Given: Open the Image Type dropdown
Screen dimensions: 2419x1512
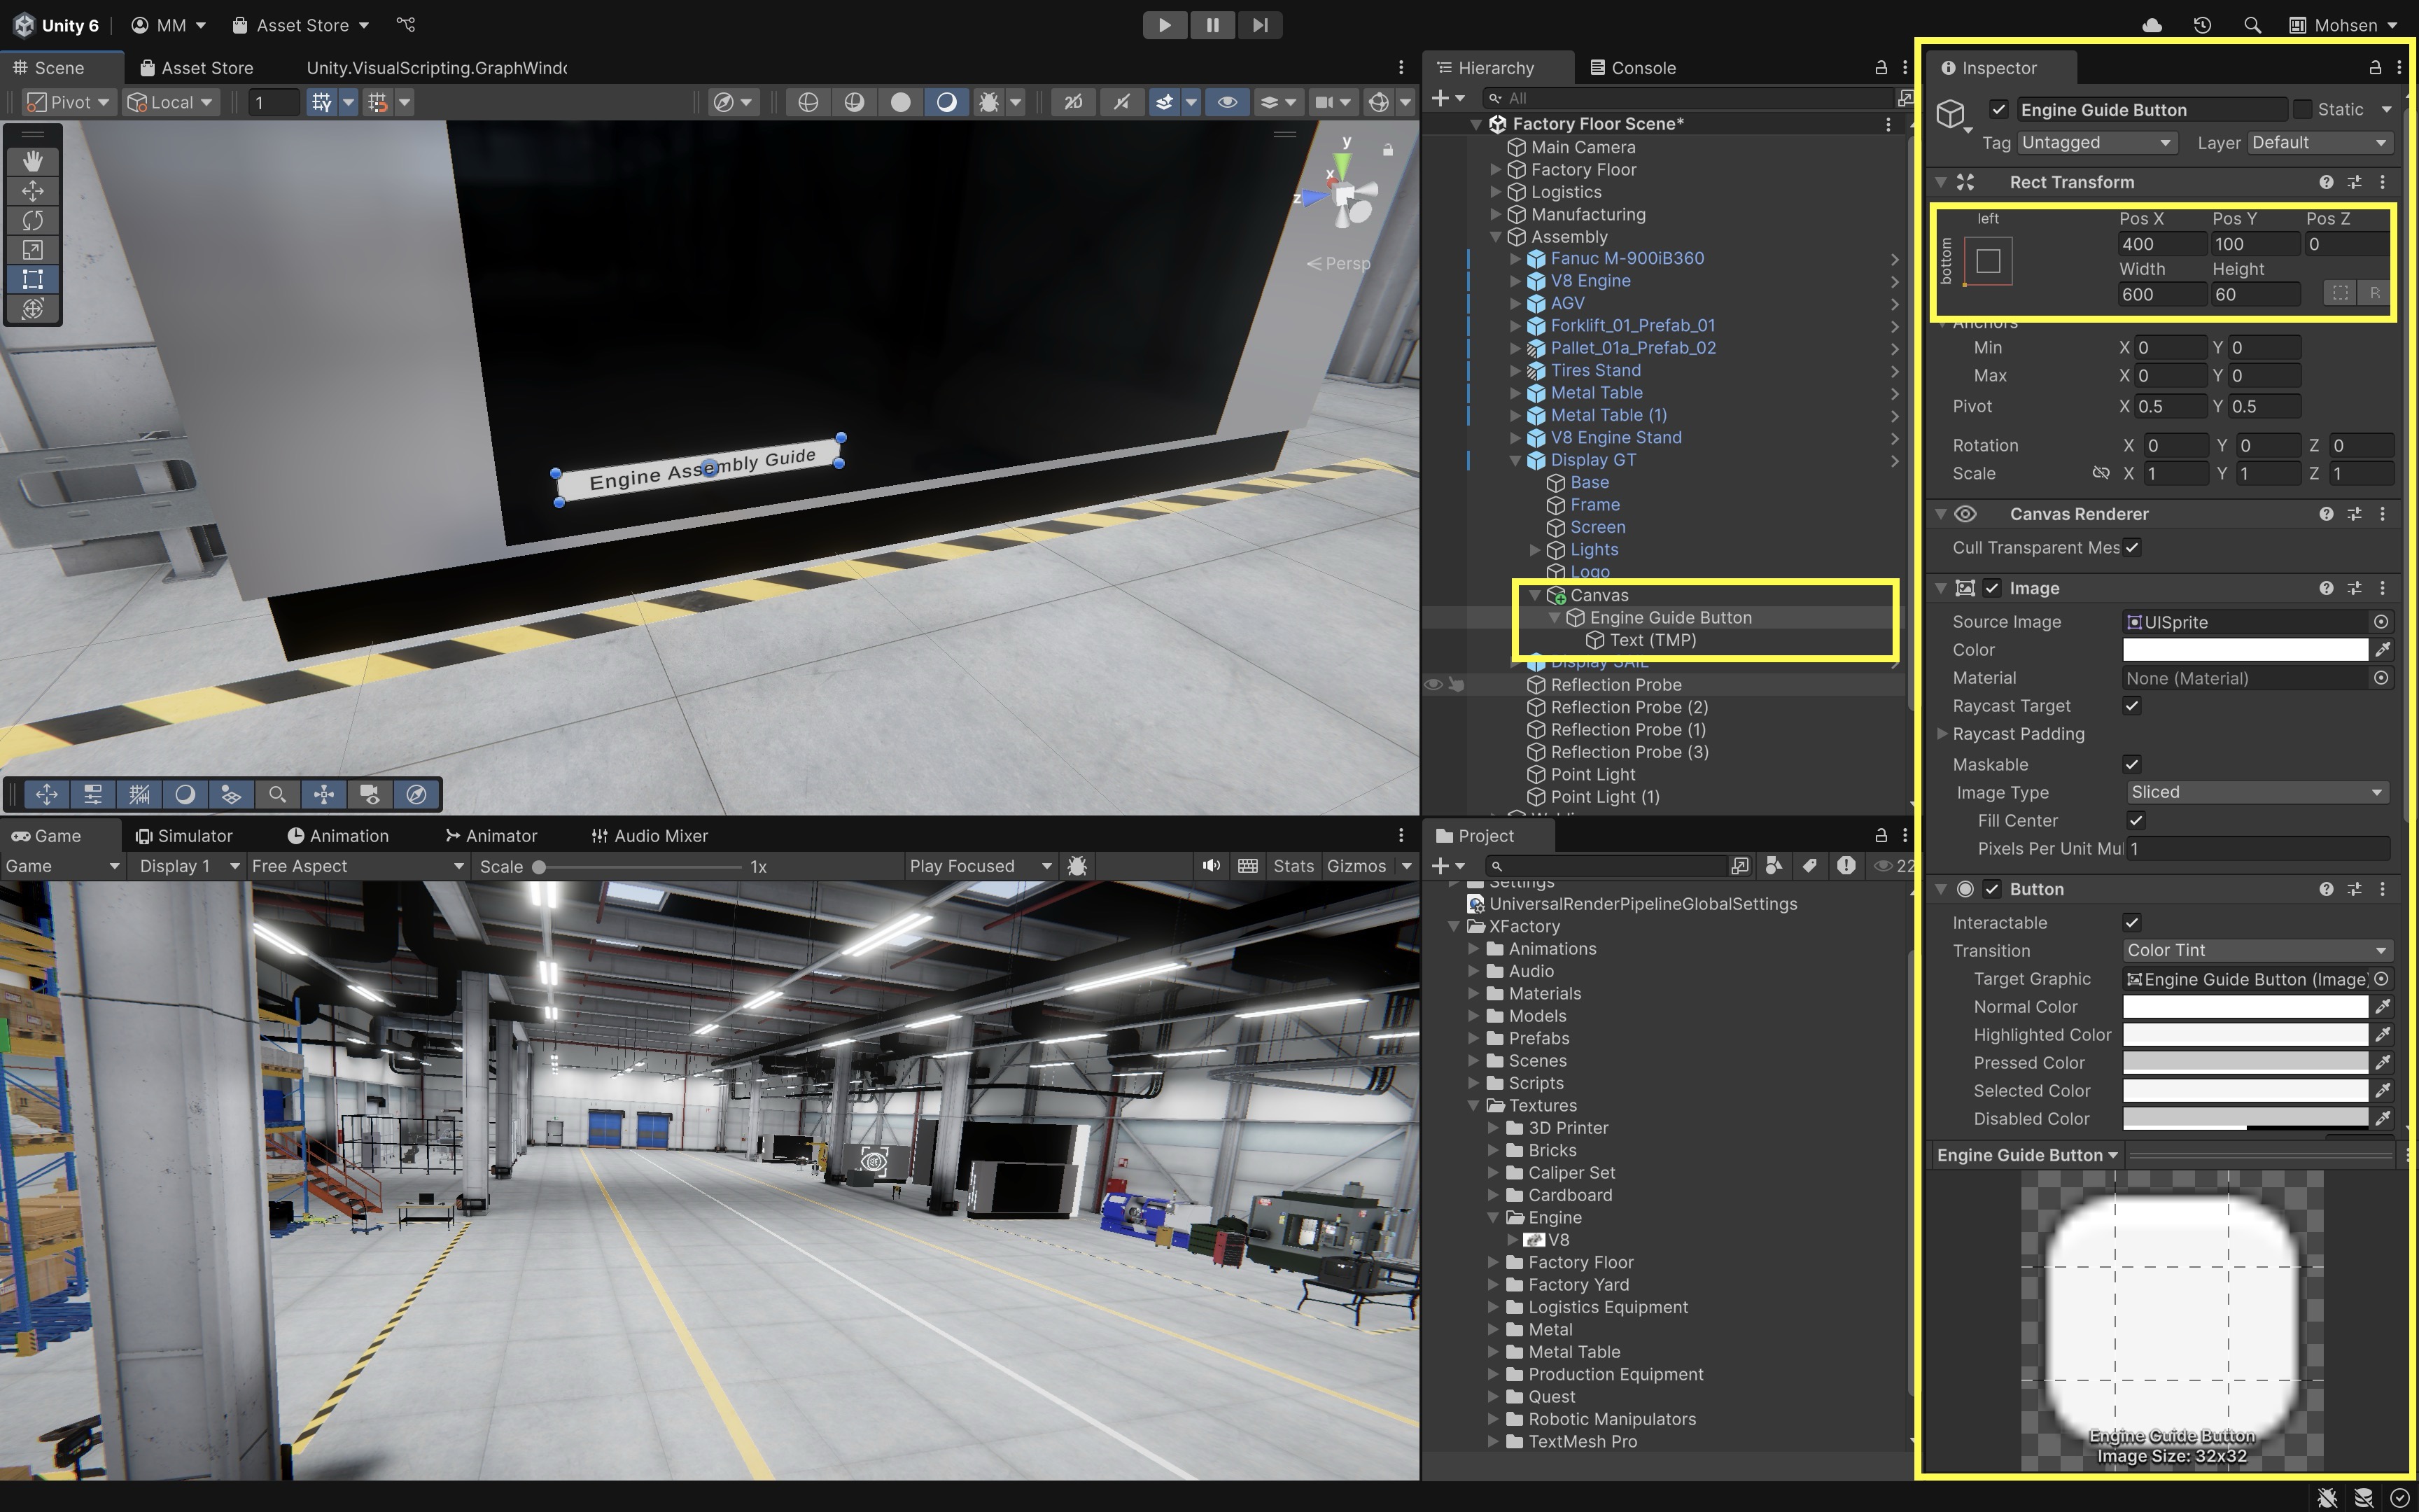Looking at the screenshot, I should pyautogui.click(x=2256, y=792).
